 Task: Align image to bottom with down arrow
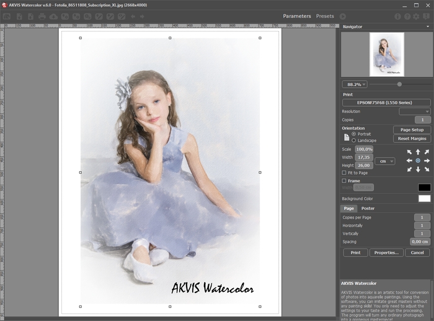pos(418,169)
